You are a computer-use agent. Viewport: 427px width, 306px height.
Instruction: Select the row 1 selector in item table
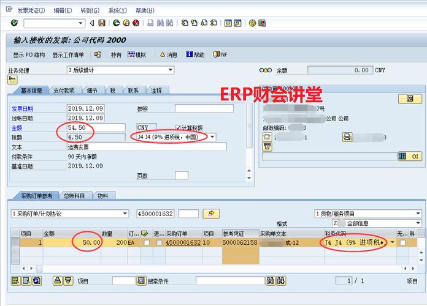15,242
